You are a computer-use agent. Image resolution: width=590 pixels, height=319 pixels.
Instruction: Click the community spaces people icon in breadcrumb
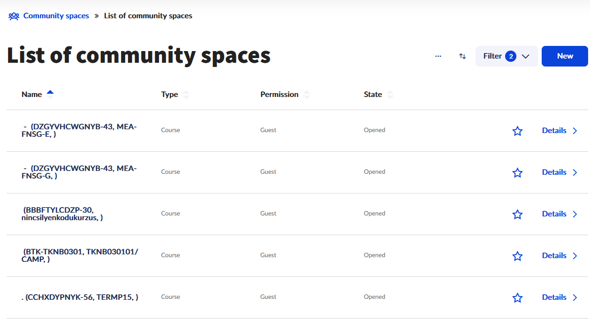pos(14,16)
